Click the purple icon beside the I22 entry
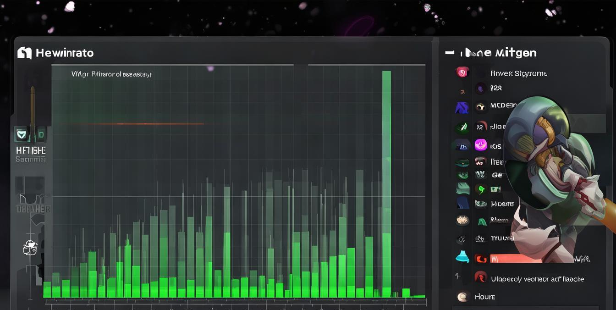616x310 pixels. coord(480,88)
